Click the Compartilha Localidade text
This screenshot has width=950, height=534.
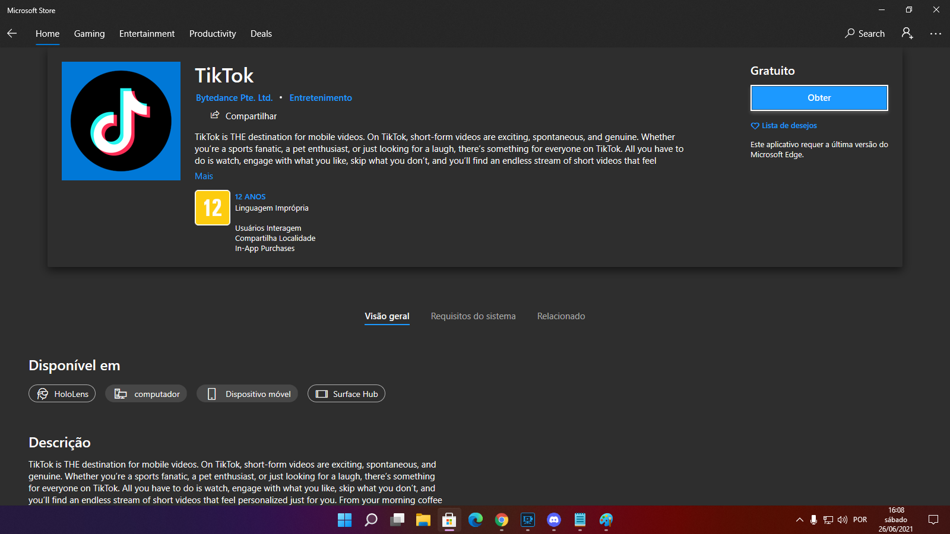[275, 239]
